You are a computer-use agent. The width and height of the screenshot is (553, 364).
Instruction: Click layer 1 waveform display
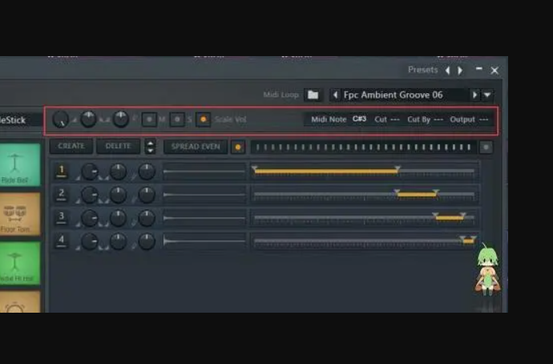(x=204, y=172)
